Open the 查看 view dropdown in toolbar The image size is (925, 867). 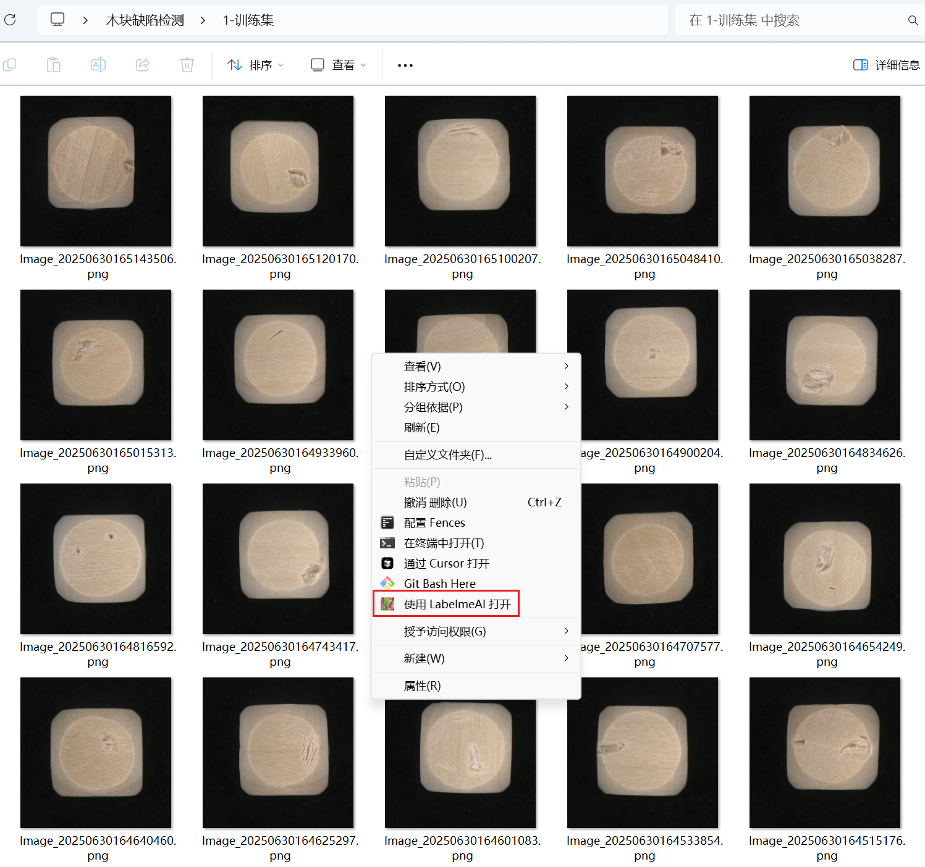click(x=339, y=65)
